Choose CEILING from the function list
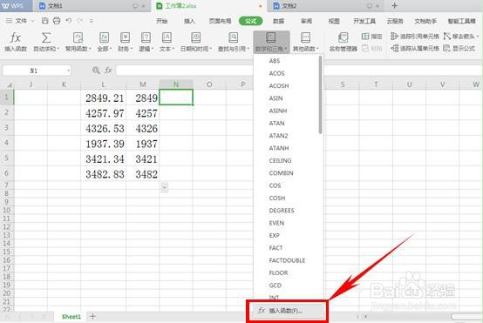This screenshot has width=483, height=323. 280,160
